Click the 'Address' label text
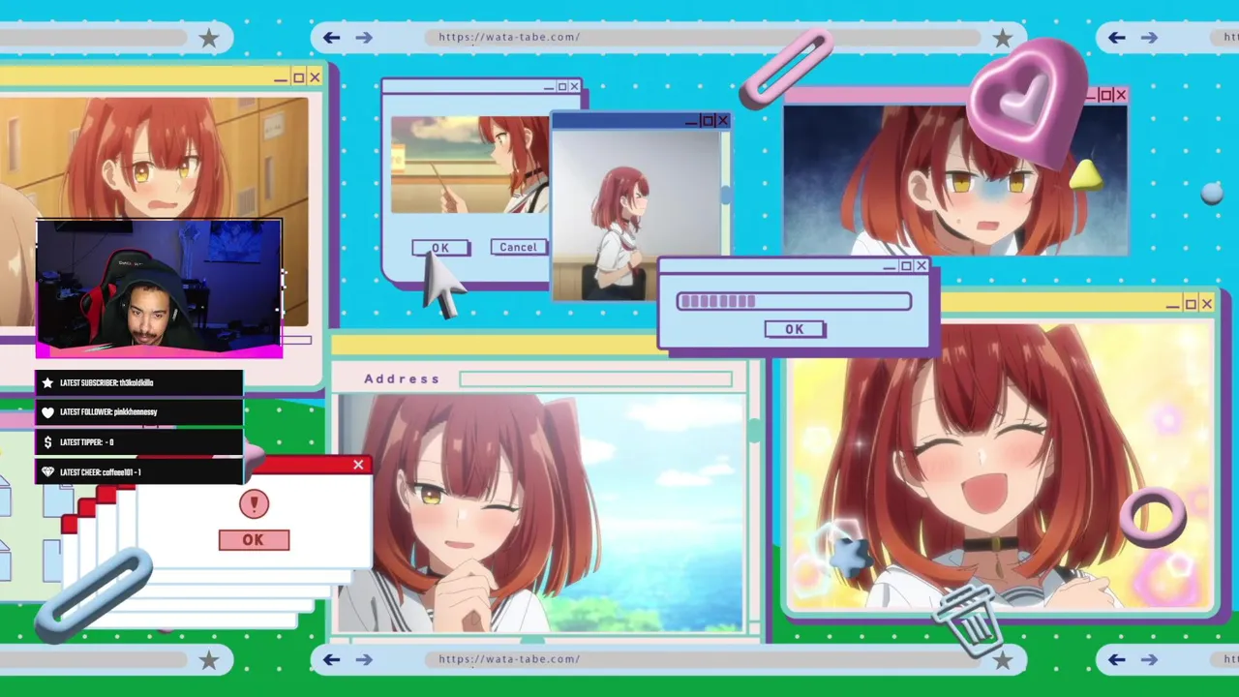The image size is (1239, 697). (402, 379)
